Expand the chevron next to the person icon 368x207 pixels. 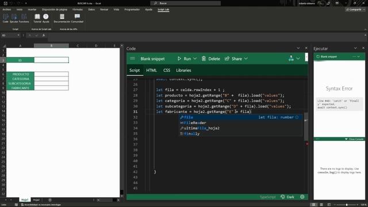(298, 59)
